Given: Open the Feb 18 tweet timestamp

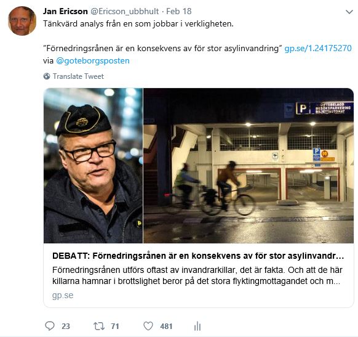Looking at the screenshot, I should coord(179,11).
